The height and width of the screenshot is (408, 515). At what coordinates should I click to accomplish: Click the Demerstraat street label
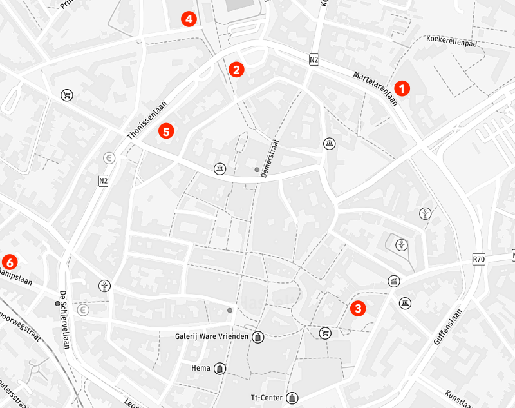pos(270,159)
